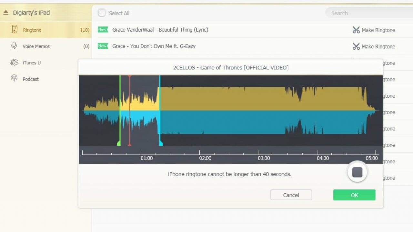Click the green start trim handle
This screenshot has height=232, width=413.
[x=119, y=143]
